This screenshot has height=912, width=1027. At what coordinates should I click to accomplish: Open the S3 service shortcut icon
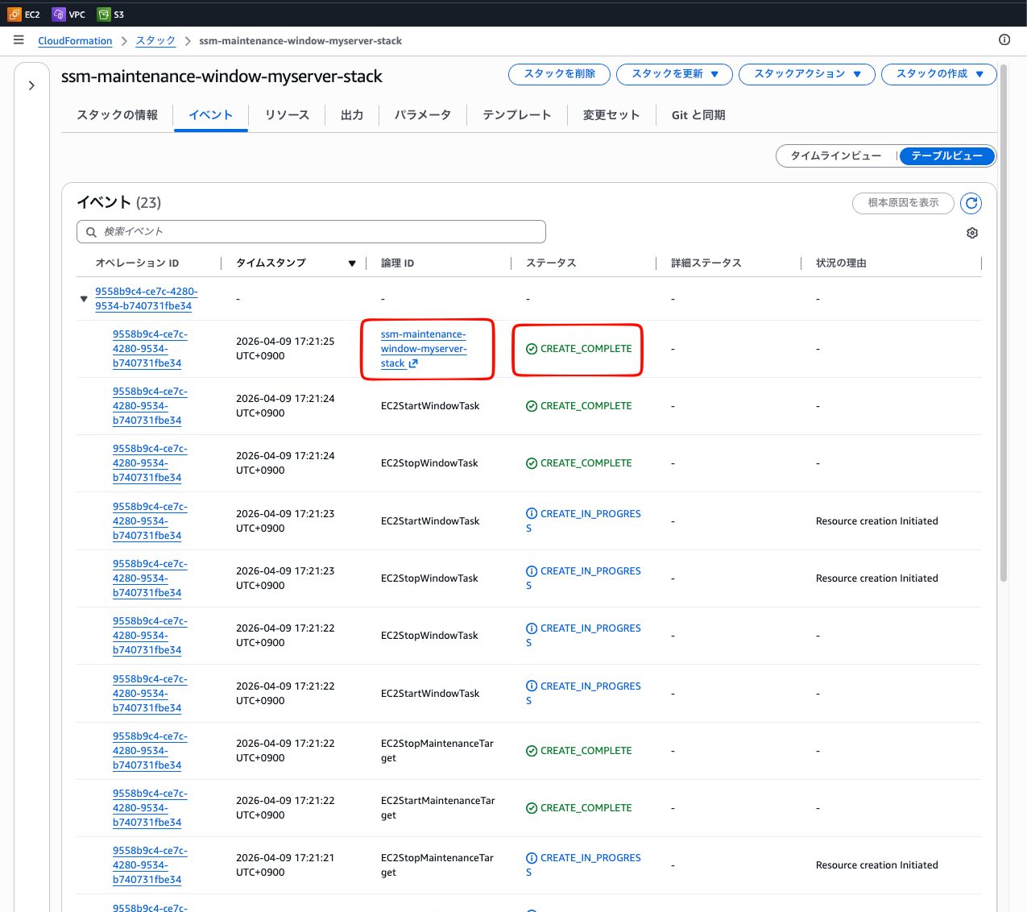103,15
